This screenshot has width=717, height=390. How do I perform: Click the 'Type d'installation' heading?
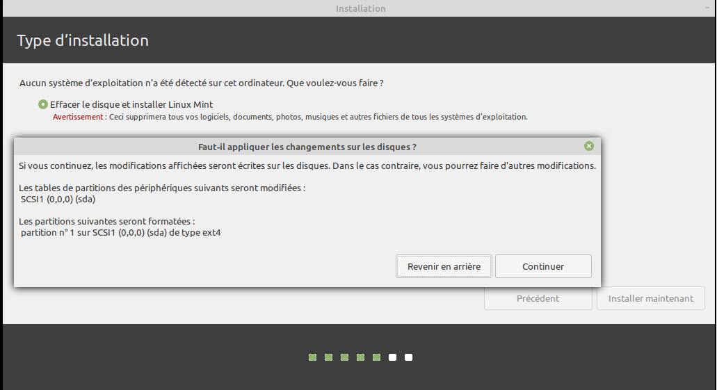point(83,40)
